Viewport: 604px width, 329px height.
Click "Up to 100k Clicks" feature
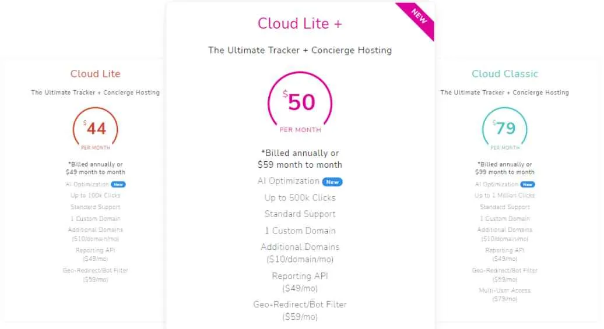click(96, 196)
